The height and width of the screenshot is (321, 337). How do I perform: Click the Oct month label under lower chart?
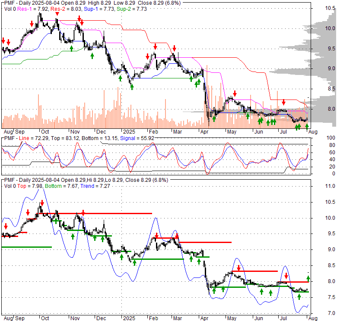[x=45, y=318]
